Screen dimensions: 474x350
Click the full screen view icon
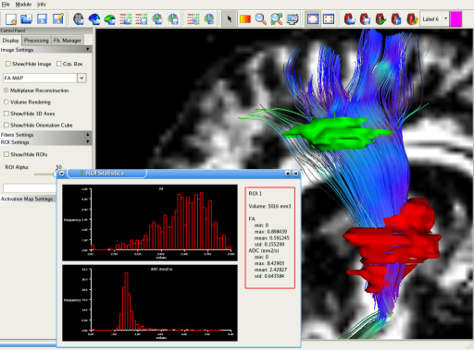pos(329,19)
